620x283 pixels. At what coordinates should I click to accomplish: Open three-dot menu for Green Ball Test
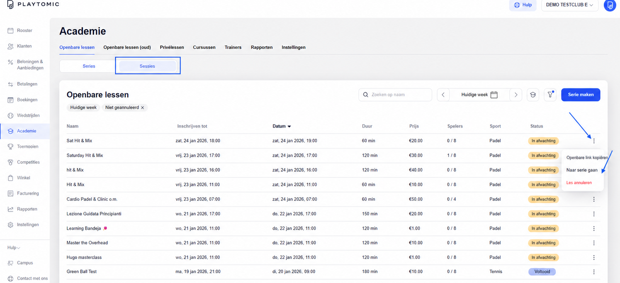coord(594,272)
